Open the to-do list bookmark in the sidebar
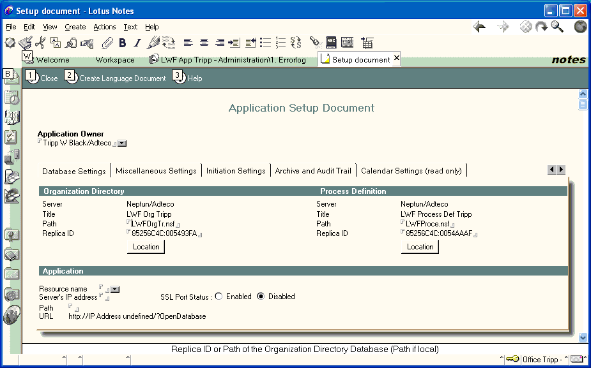The image size is (591, 368). pyautogui.click(x=12, y=137)
